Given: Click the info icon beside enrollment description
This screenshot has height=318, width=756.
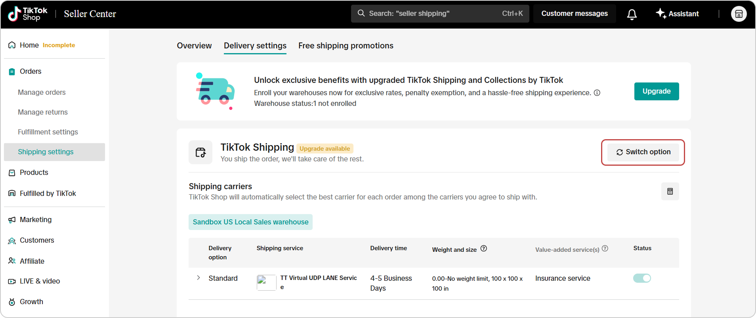Looking at the screenshot, I should (x=597, y=93).
